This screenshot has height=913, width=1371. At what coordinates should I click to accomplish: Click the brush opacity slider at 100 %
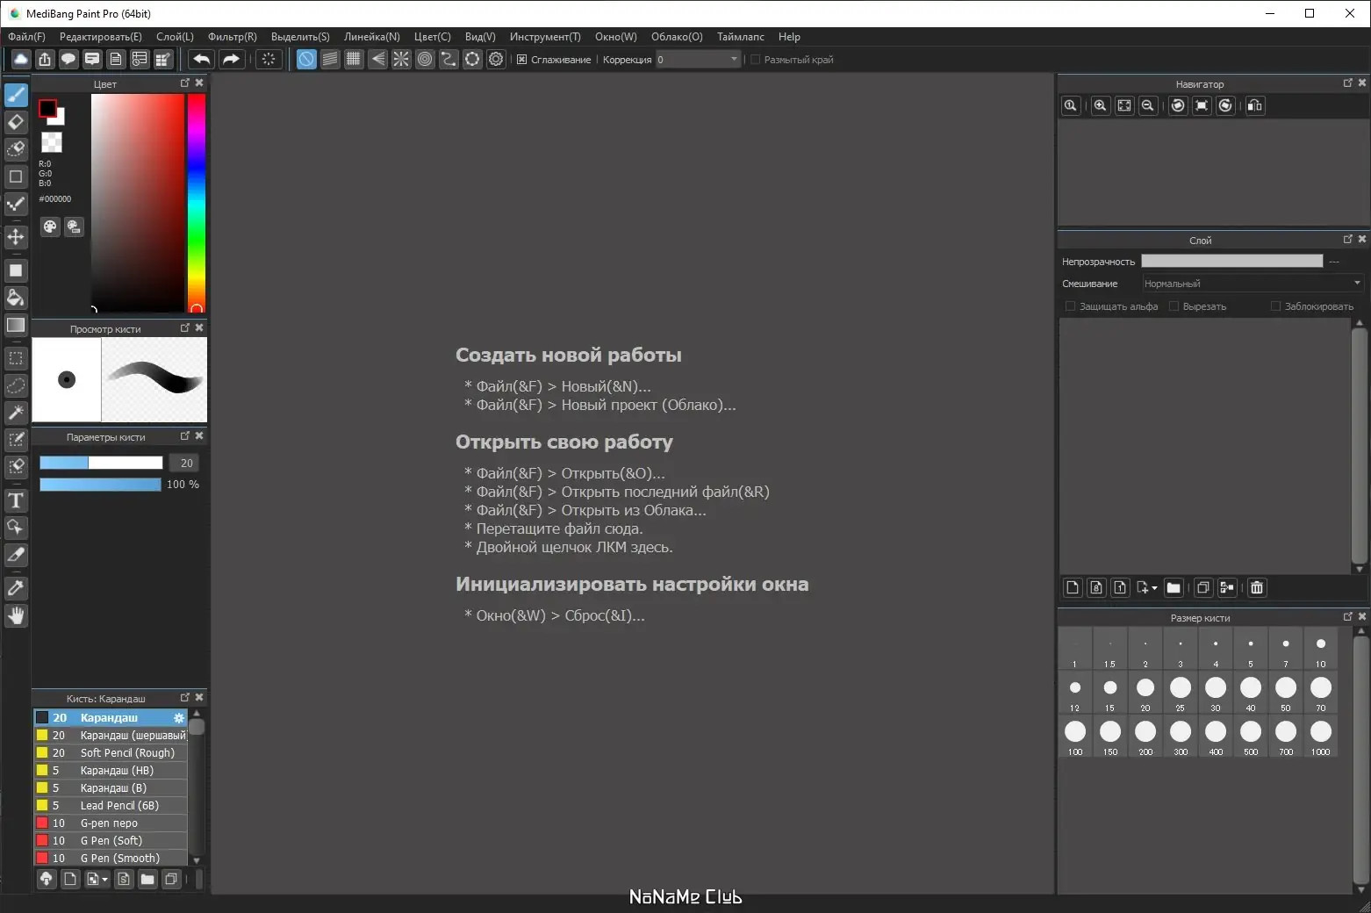101,485
